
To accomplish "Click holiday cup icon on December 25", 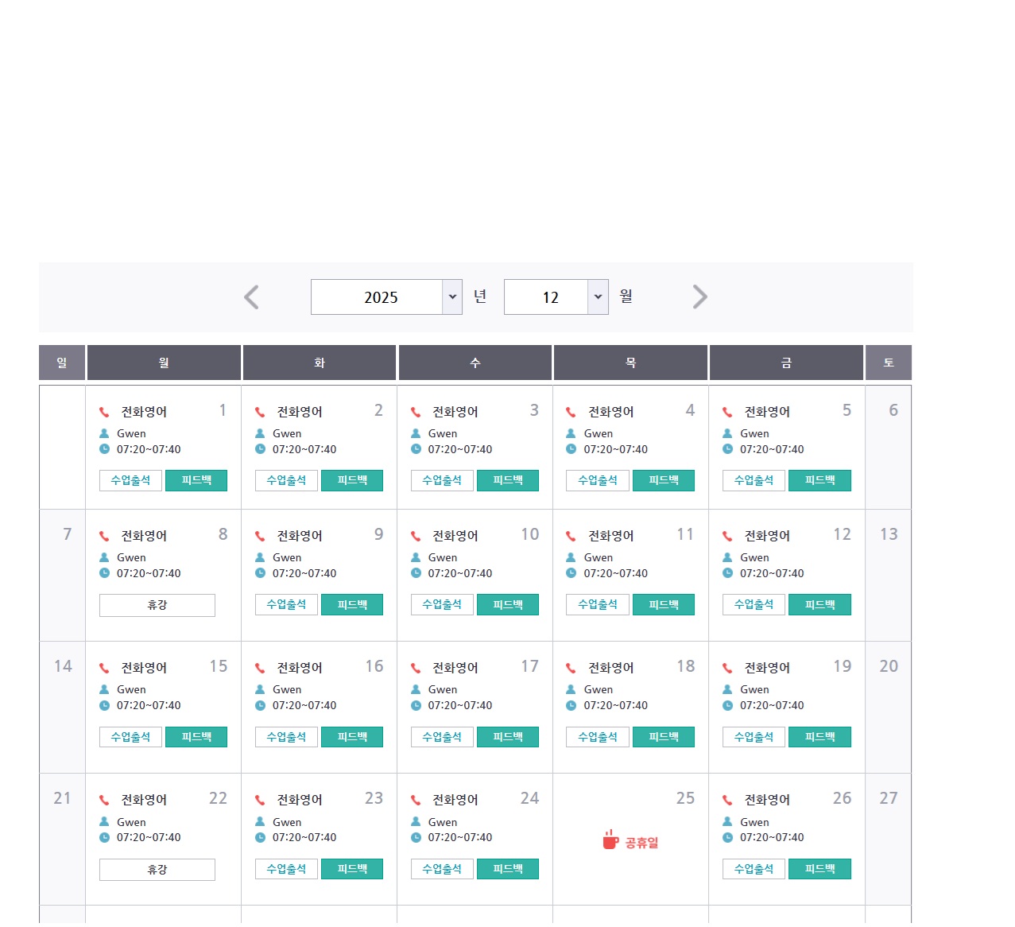I will click(x=610, y=840).
